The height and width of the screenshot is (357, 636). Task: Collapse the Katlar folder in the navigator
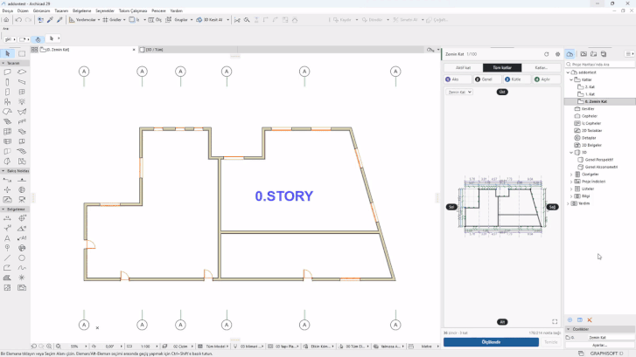pos(571,79)
